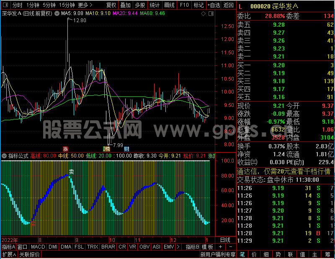Toggle the side panel icon in top-left corner

[x=5, y=5]
